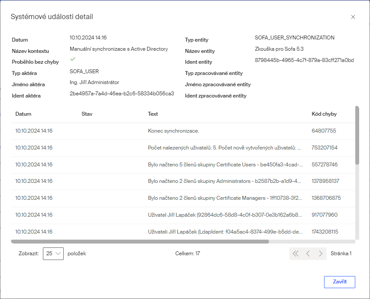Click error code 64807755
370x299 pixels.
click(324, 131)
